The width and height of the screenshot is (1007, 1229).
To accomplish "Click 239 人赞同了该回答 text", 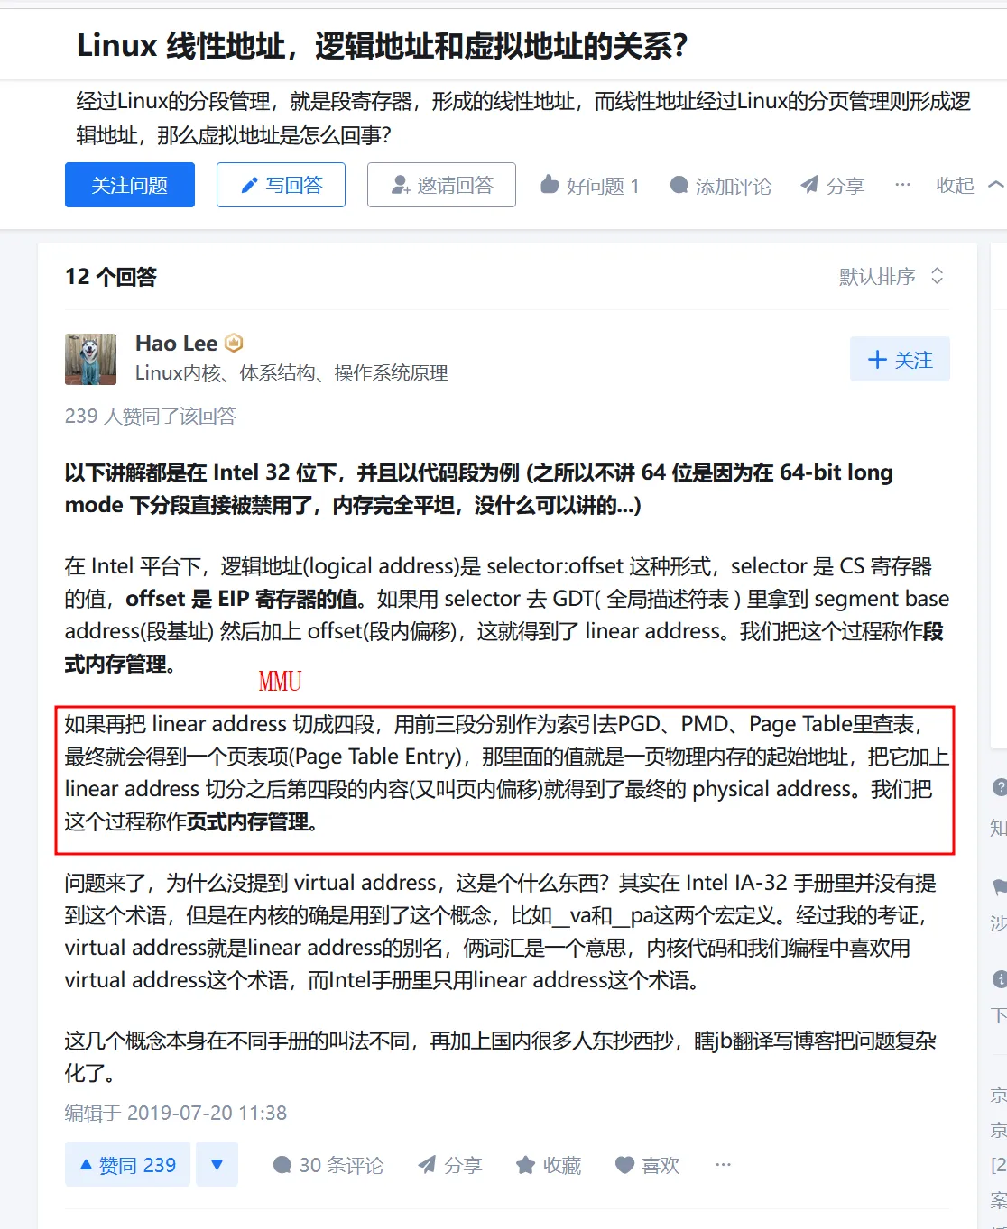I will (x=151, y=416).
